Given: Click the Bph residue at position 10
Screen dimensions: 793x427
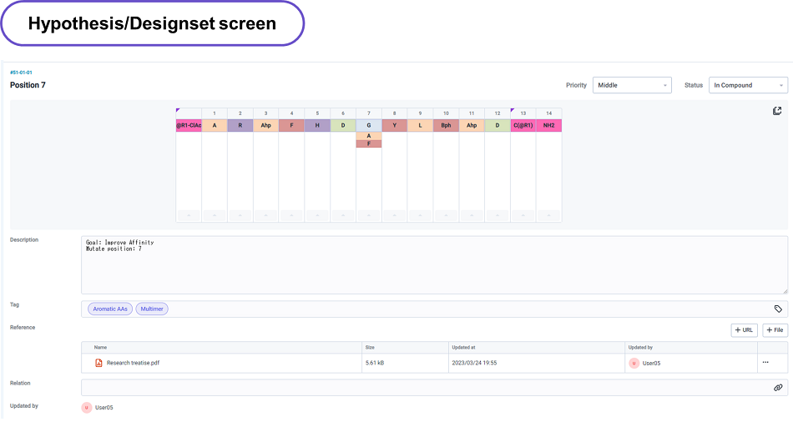Looking at the screenshot, I should click(x=446, y=125).
